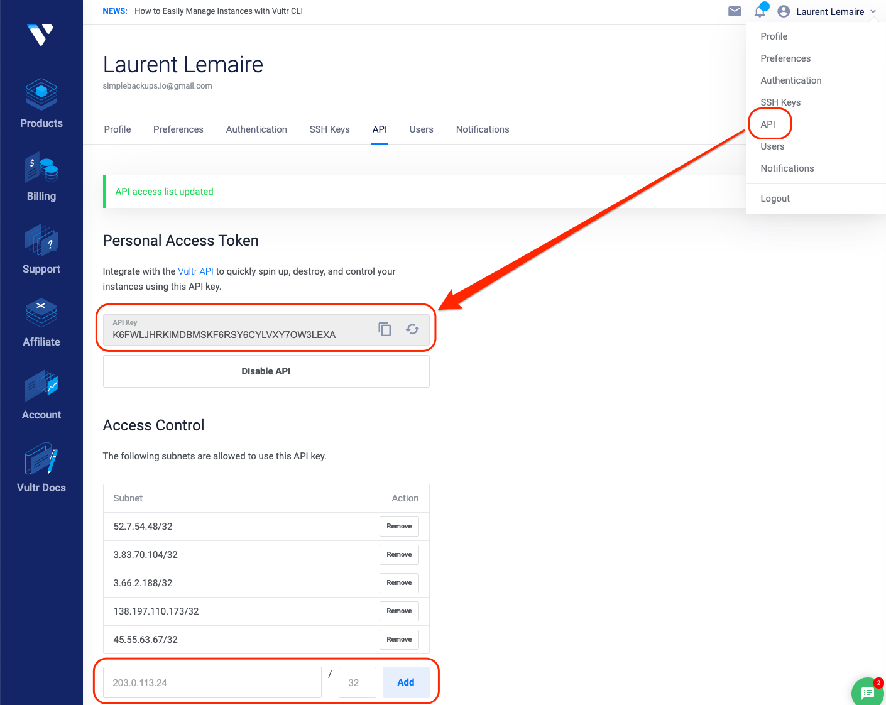This screenshot has height=705, width=886.
Task: Switch to the Notifications tab
Action: click(x=483, y=129)
